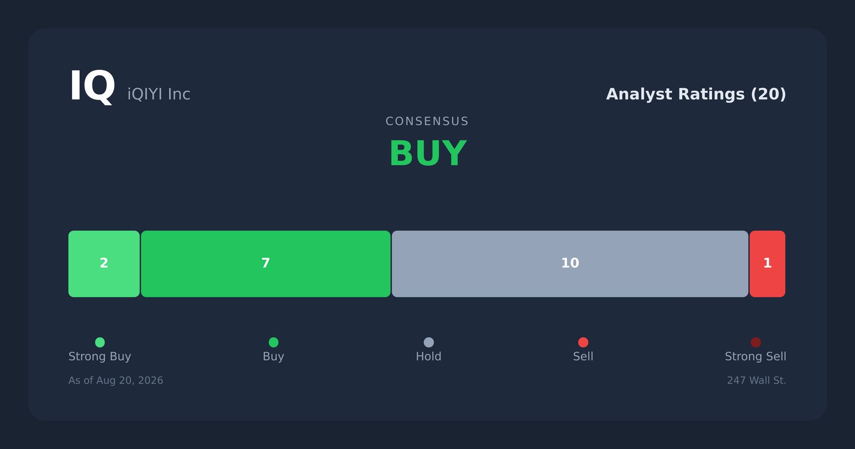This screenshot has width=855, height=449.
Task: Click the Sell legend label
Action: pos(583,357)
